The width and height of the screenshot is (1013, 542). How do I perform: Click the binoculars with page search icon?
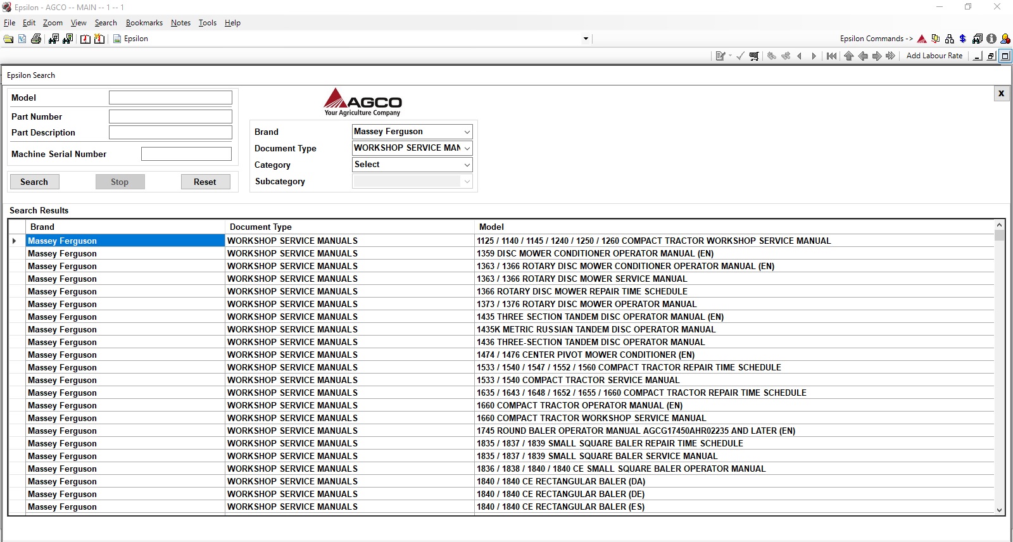tap(67, 39)
